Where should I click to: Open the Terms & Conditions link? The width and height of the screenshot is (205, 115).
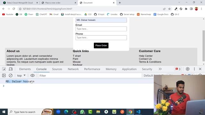tap(150, 62)
